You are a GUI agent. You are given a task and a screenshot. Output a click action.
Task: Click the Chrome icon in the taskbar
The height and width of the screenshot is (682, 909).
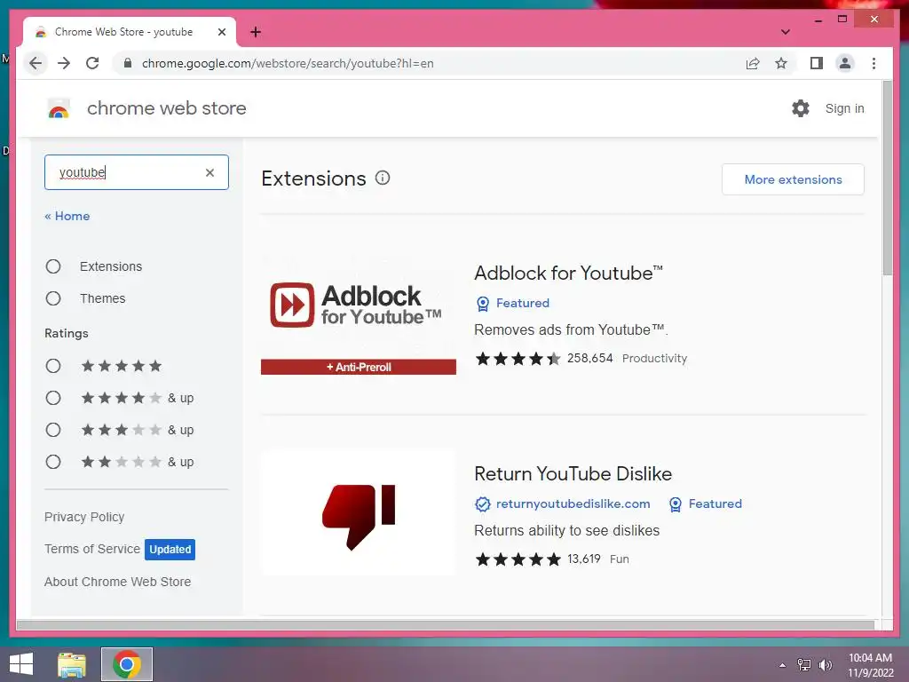tap(127, 664)
